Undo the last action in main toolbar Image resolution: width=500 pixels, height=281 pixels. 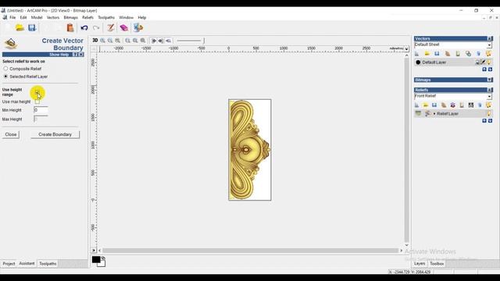click(x=84, y=28)
